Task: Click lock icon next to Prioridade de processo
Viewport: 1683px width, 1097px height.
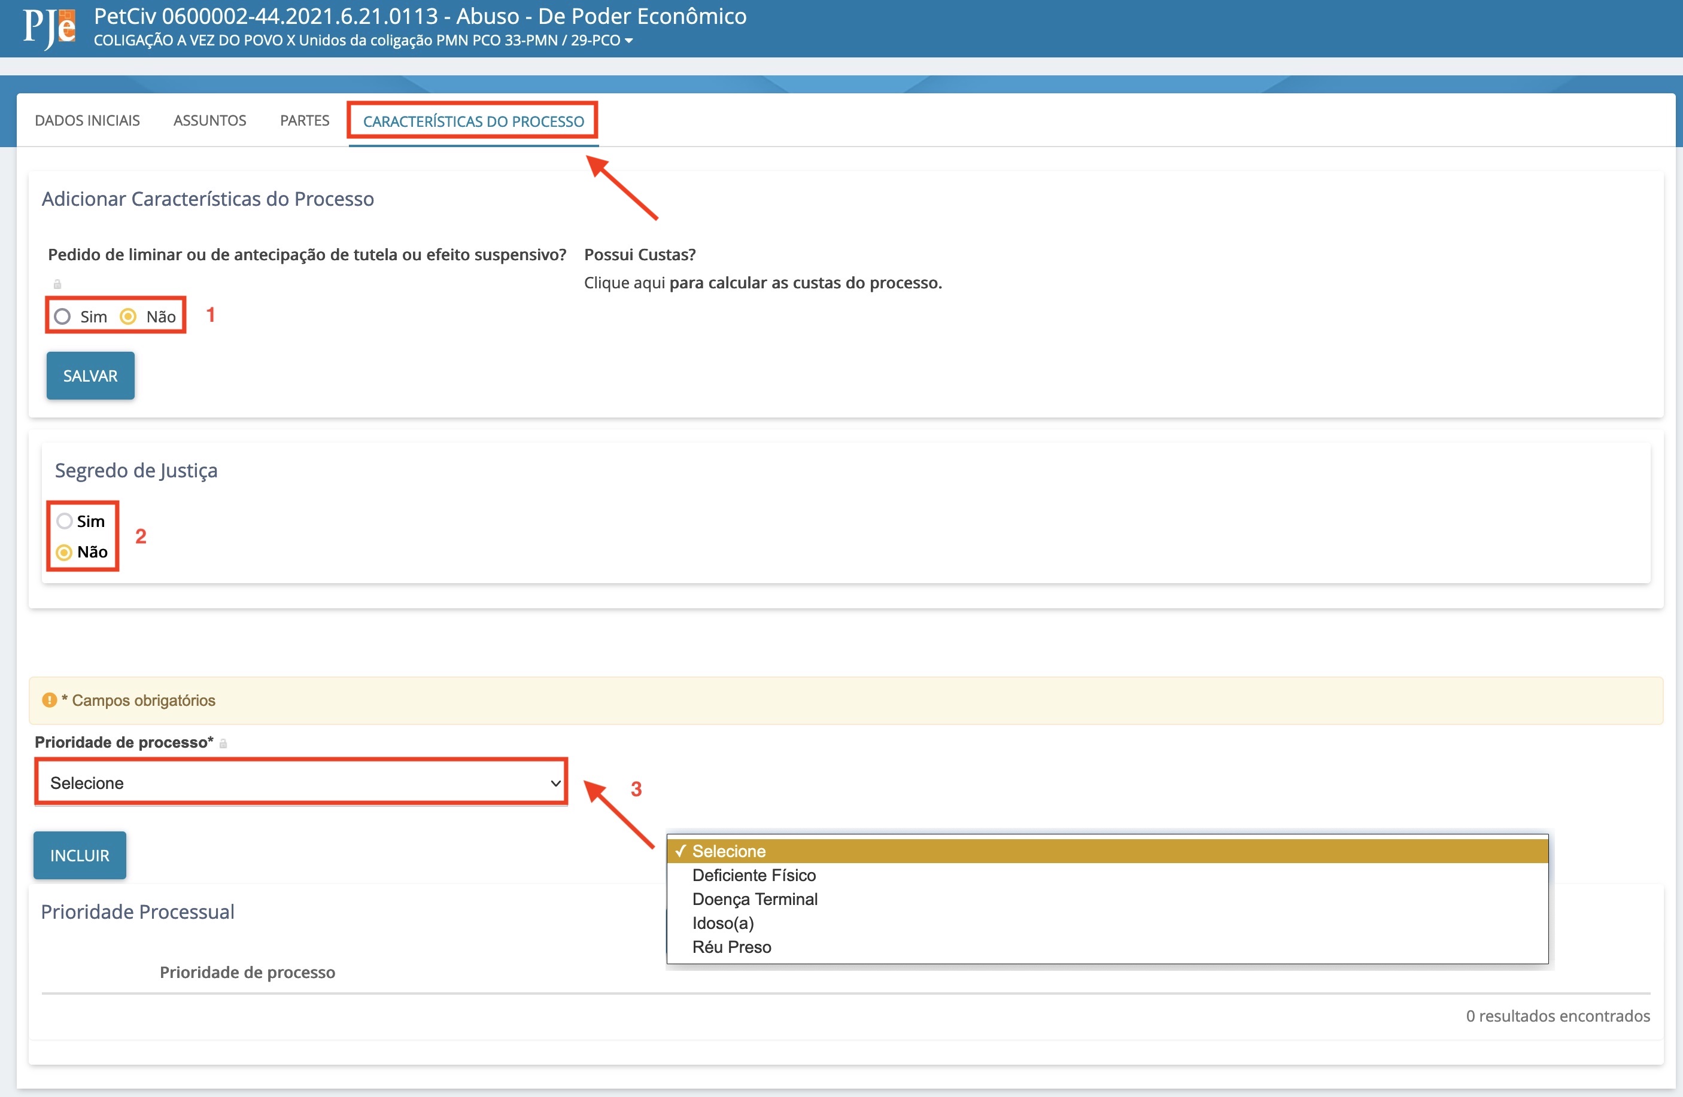Action: coord(223,743)
